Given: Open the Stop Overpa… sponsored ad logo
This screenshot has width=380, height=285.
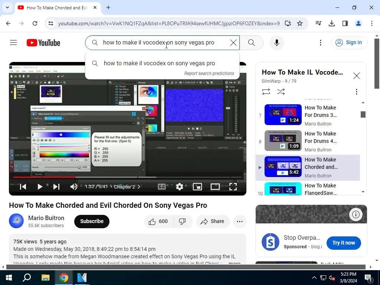Looking at the screenshot, I should tap(271, 242).
